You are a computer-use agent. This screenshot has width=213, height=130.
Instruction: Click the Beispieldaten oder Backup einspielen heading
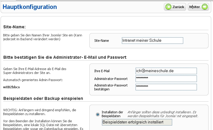[43, 98]
